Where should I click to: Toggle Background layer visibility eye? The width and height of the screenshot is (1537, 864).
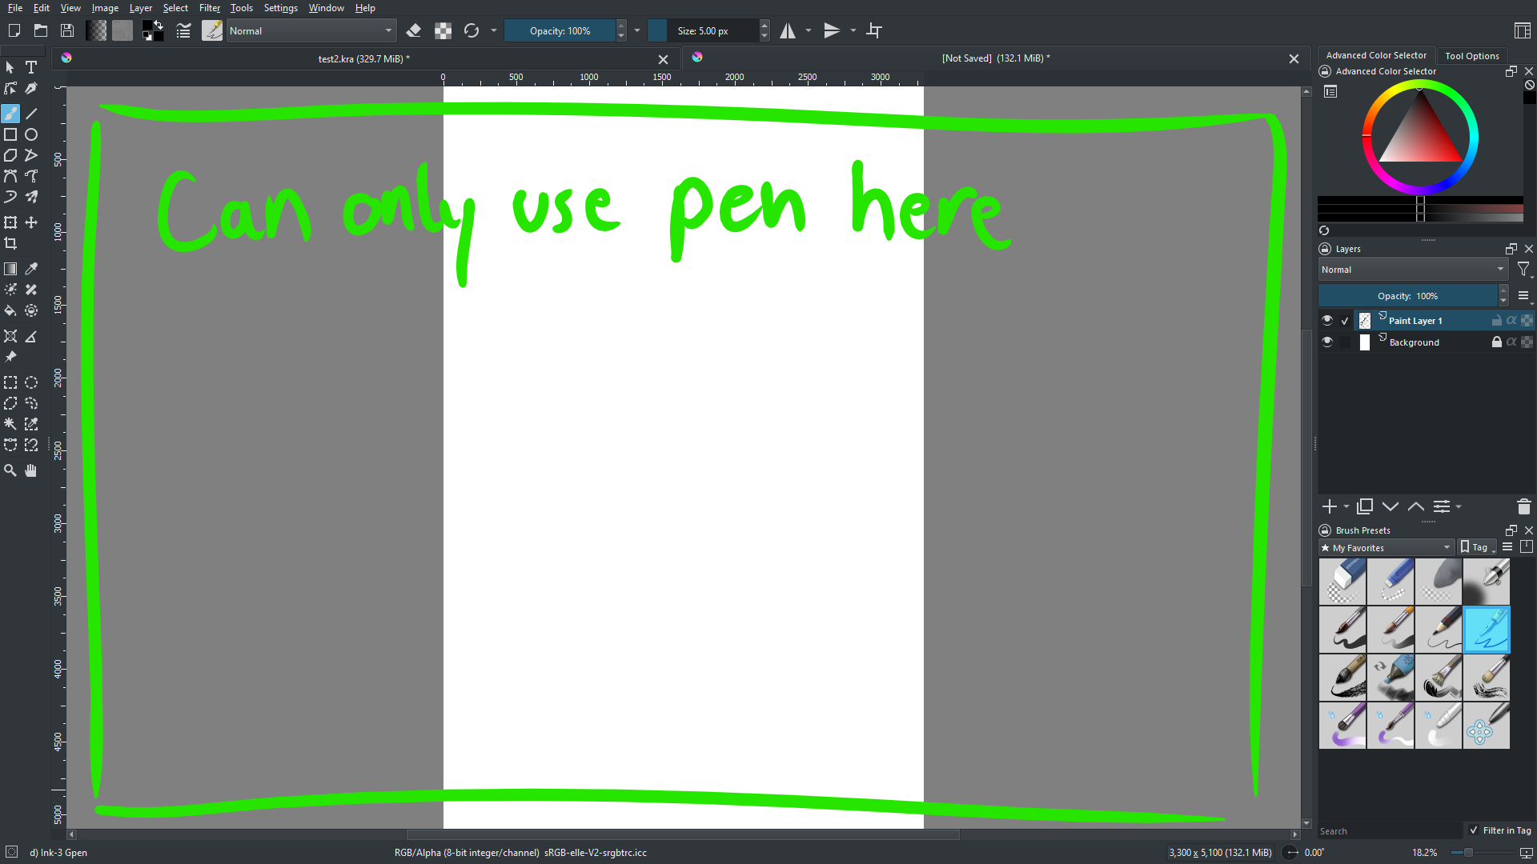coord(1327,342)
